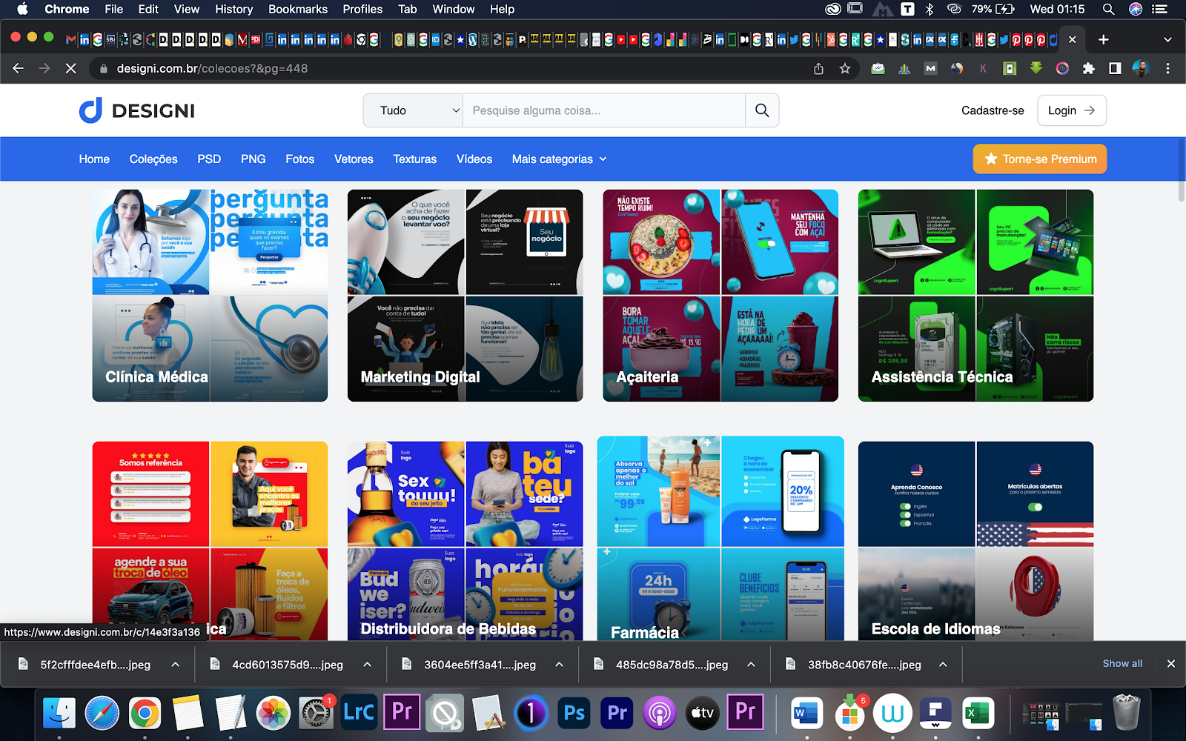Open Podcasts app from the Dock
The image size is (1186, 741).
660,713
